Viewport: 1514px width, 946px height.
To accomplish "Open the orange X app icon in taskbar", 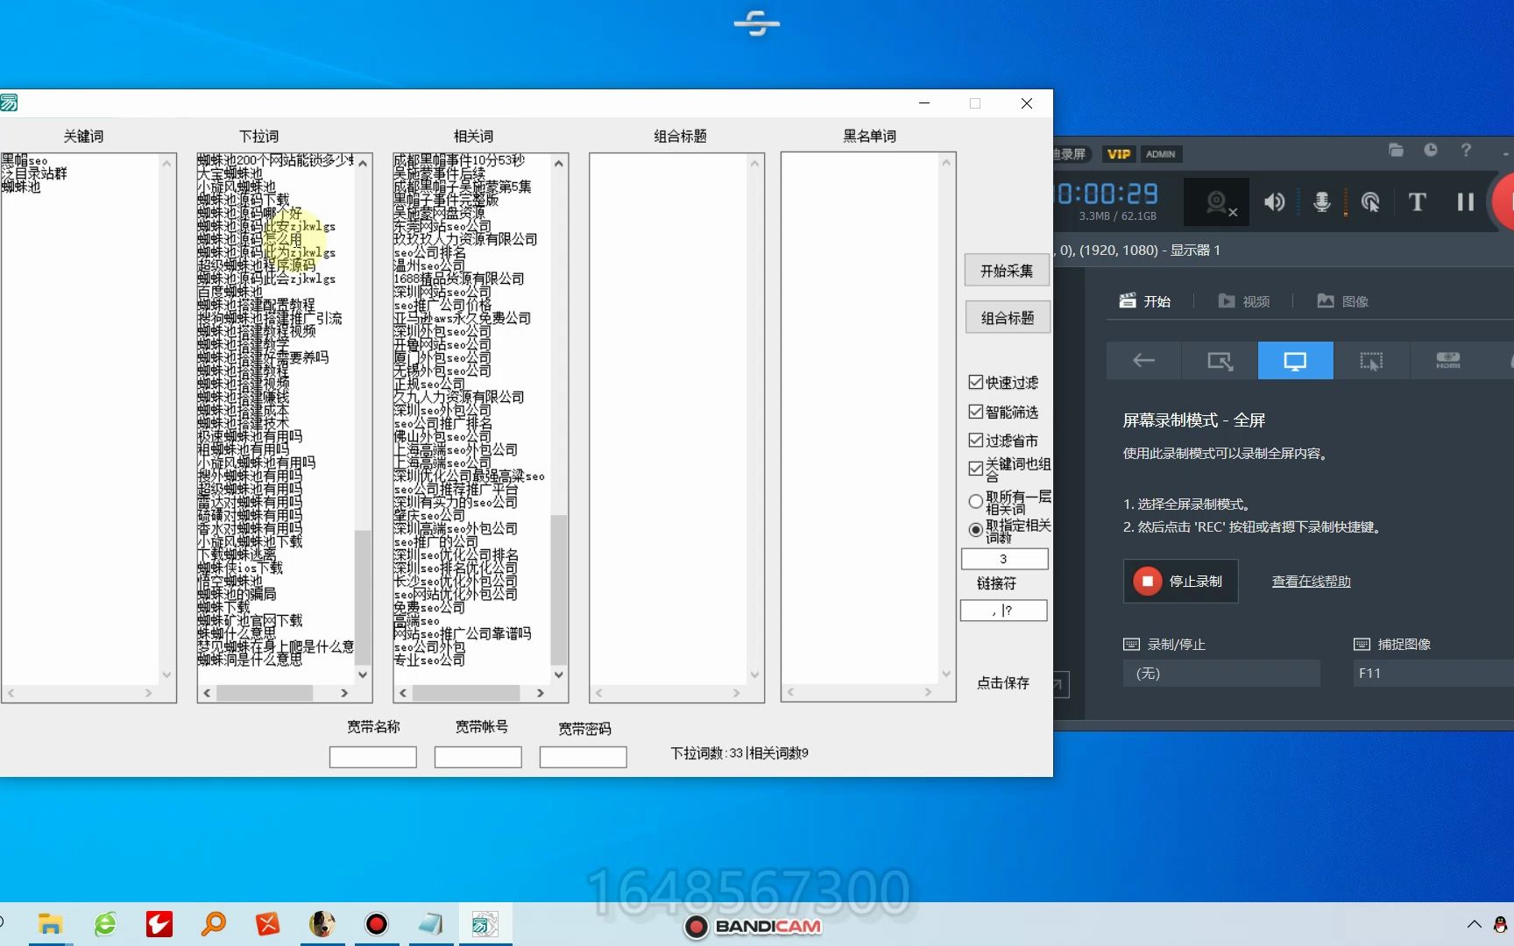I will click(x=268, y=924).
